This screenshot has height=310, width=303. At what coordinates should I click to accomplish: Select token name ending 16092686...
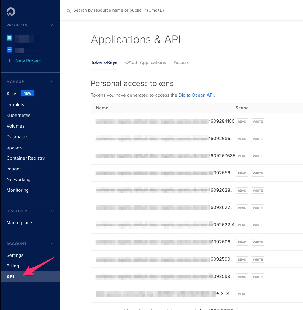click(x=165, y=139)
